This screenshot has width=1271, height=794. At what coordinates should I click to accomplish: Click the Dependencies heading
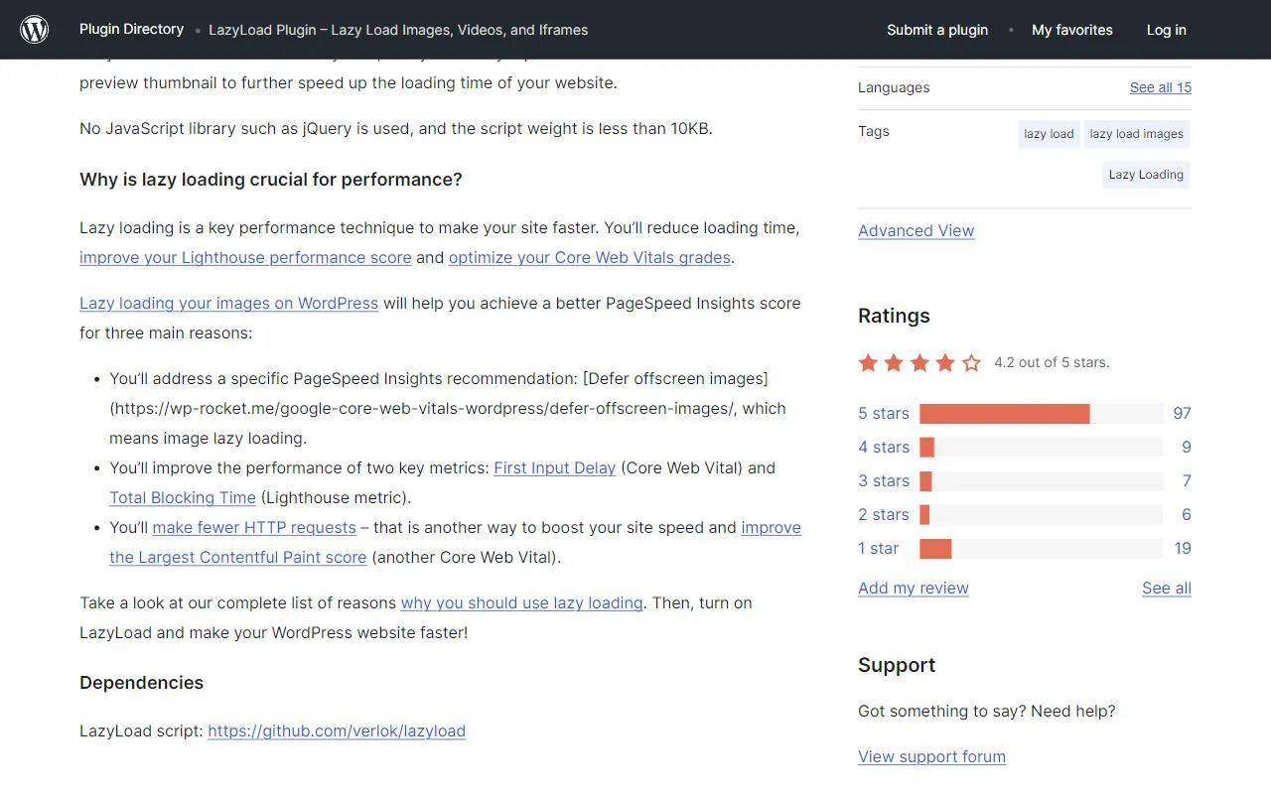(141, 682)
